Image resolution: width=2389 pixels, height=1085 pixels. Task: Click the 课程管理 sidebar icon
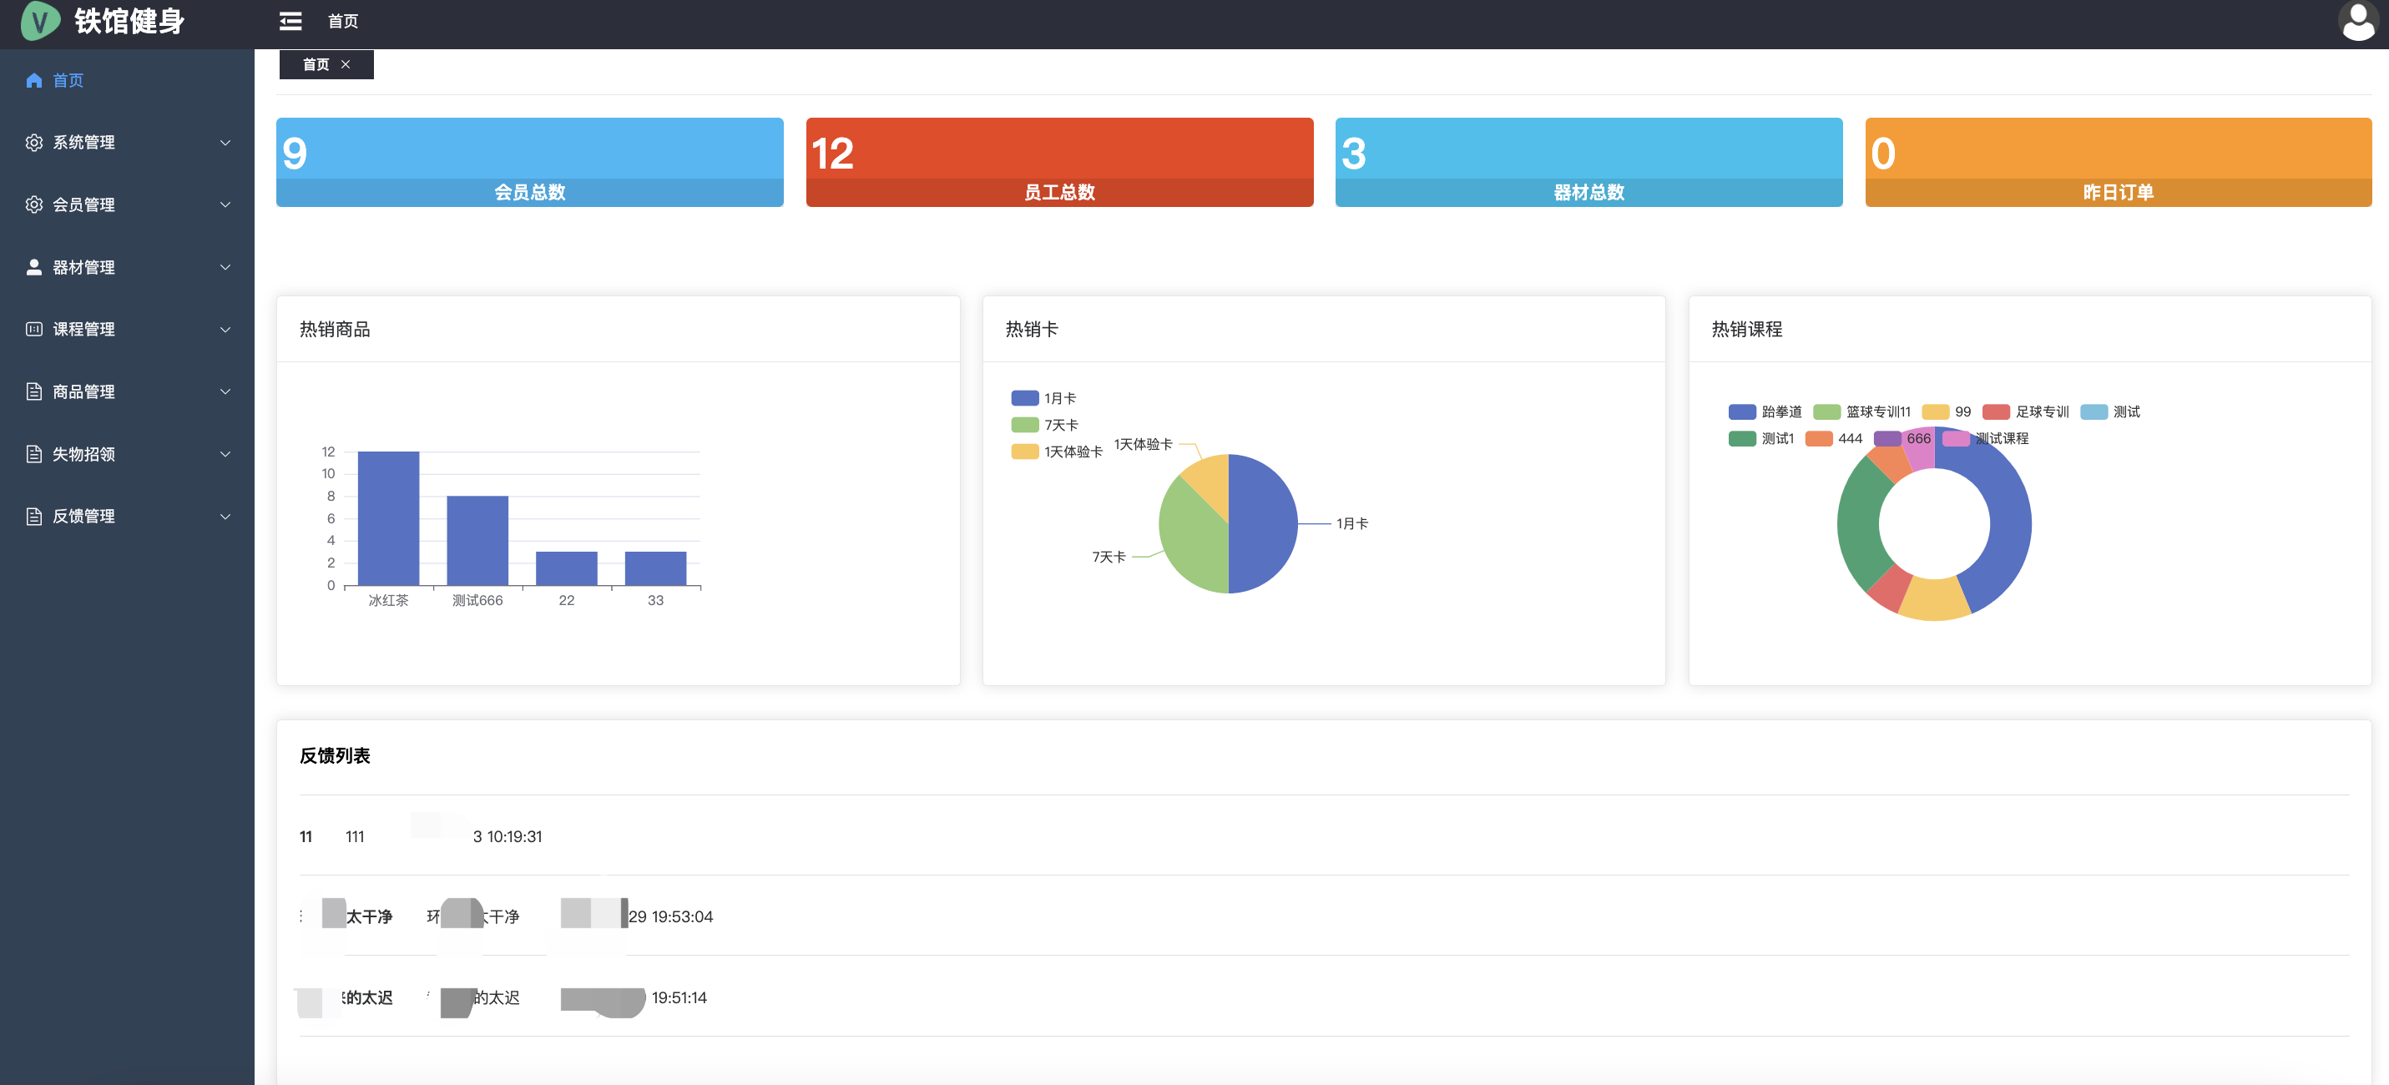(x=34, y=329)
